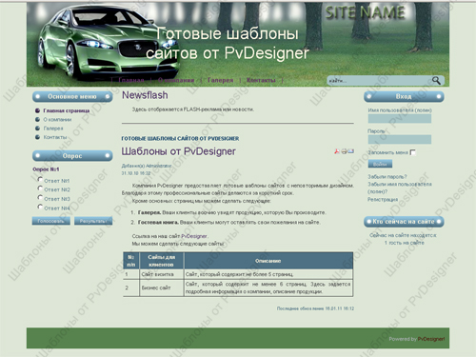
Task: Click the bullet icon next to Галерея
Action: [37, 129]
